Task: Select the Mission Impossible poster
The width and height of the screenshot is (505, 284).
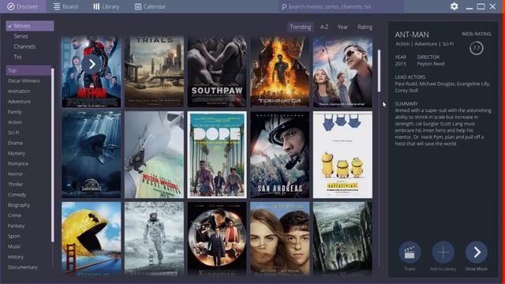Action: [x=154, y=155]
